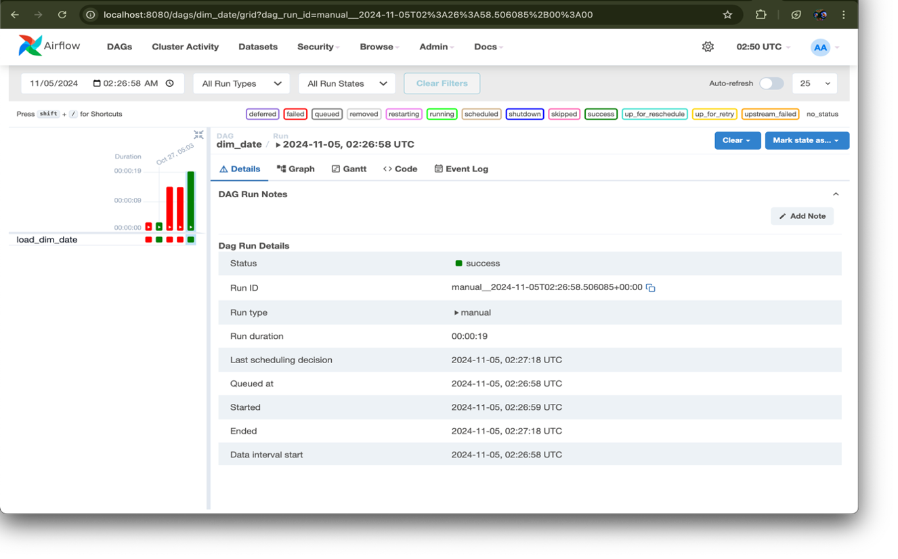
Task: Collapse the DAG Run Notes section
Action: (836, 194)
